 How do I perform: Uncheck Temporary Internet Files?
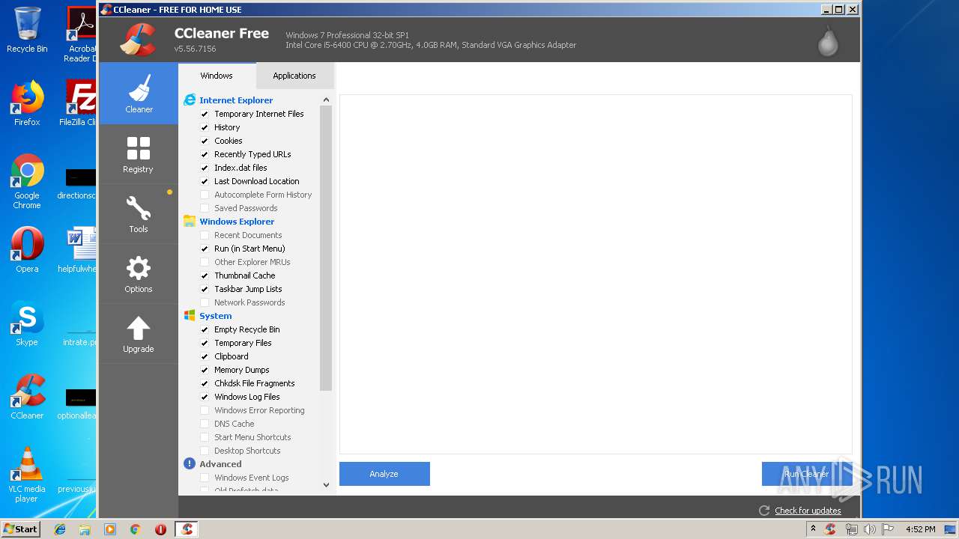pyautogui.click(x=205, y=114)
